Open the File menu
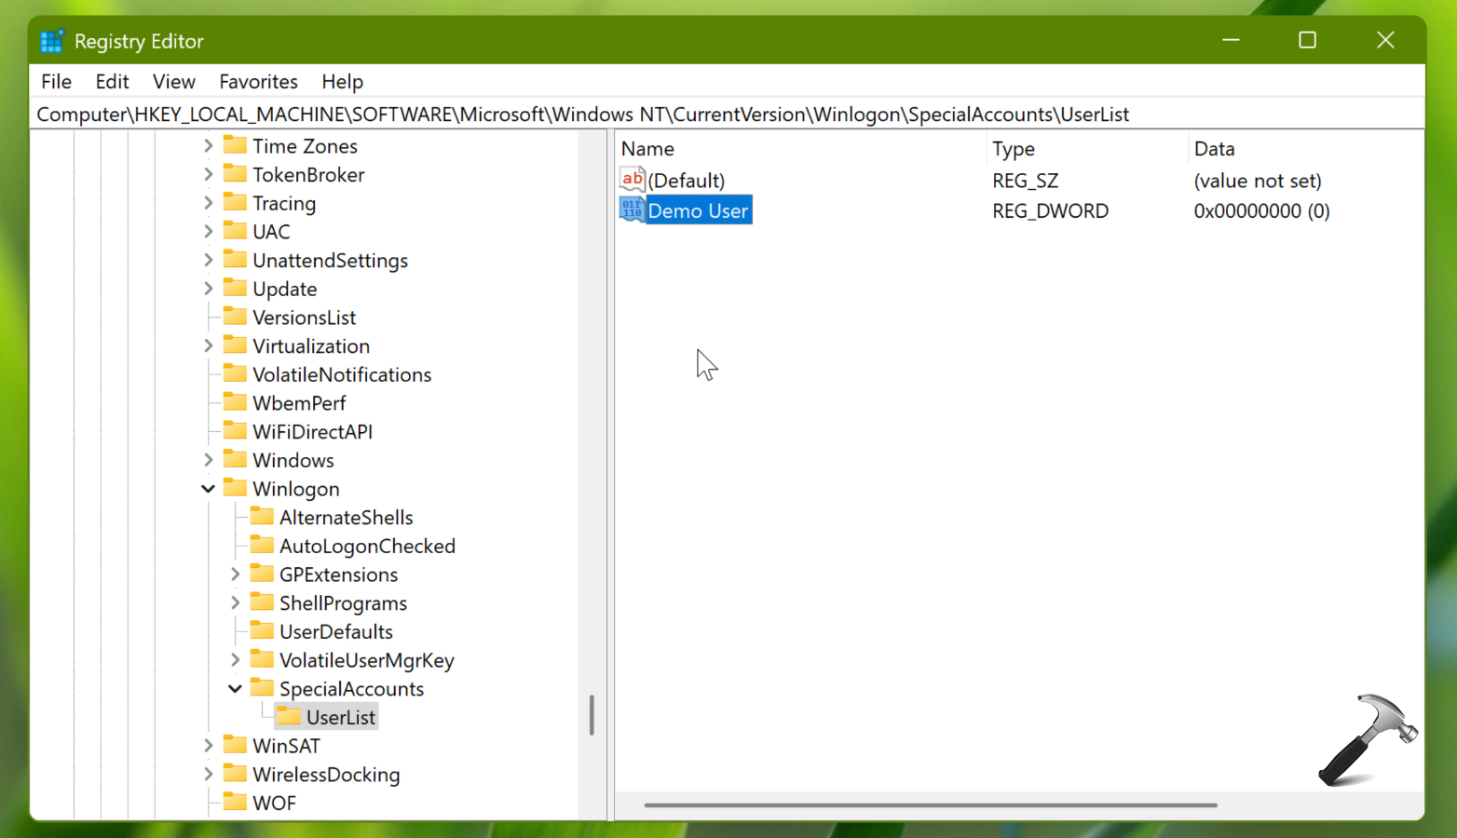Viewport: 1457px width, 838px height. 56,82
